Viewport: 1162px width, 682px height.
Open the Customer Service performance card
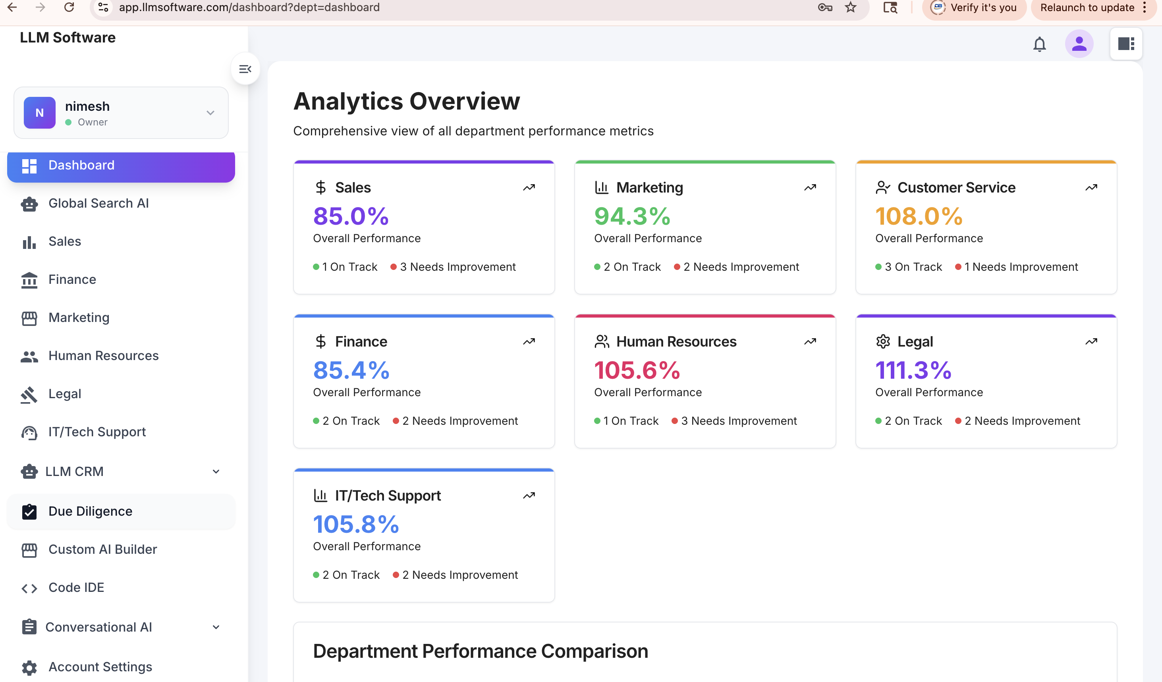pyautogui.click(x=986, y=227)
